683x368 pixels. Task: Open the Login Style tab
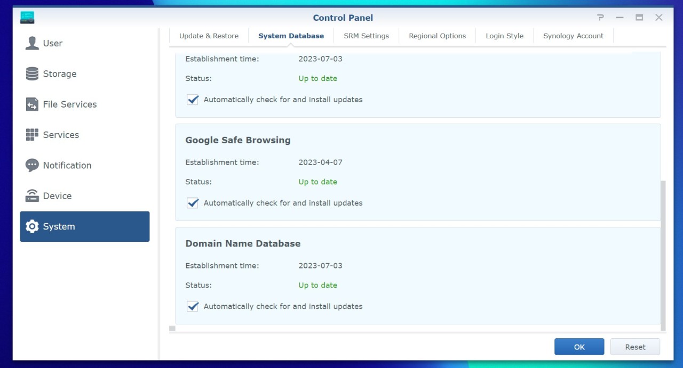[x=504, y=36]
